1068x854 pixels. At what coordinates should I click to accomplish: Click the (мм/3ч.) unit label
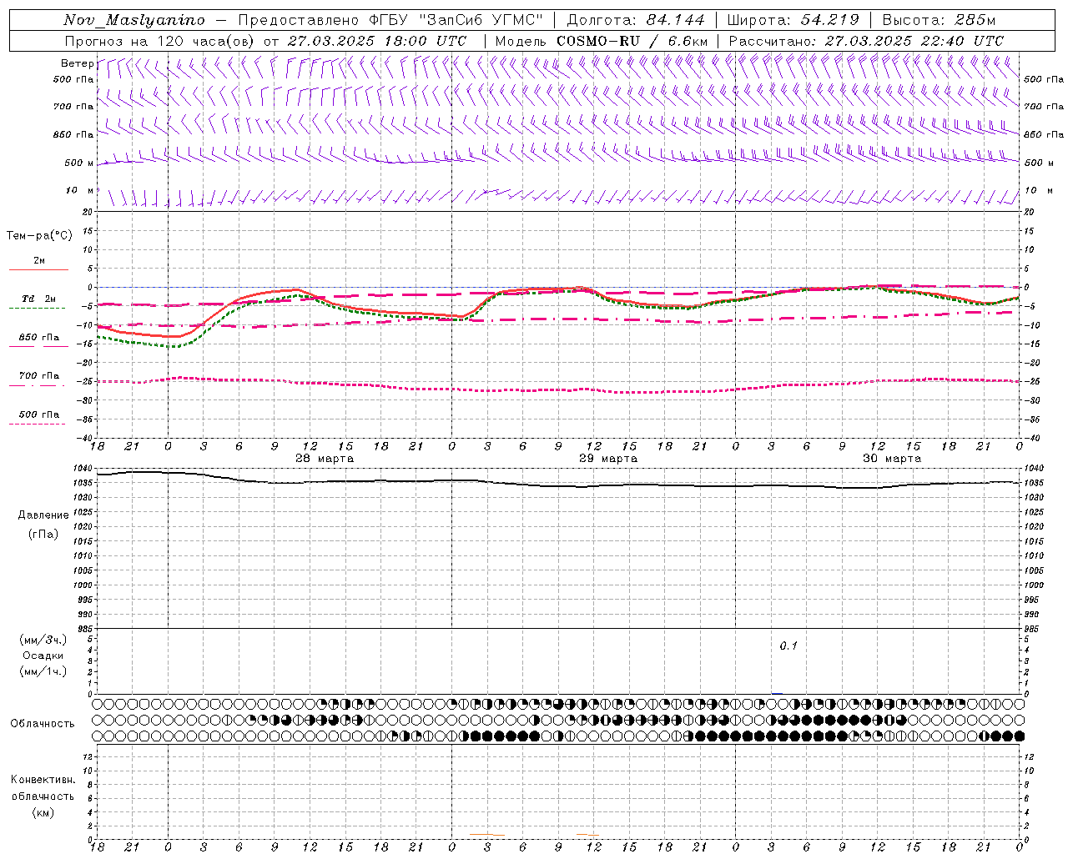pos(43,640)
